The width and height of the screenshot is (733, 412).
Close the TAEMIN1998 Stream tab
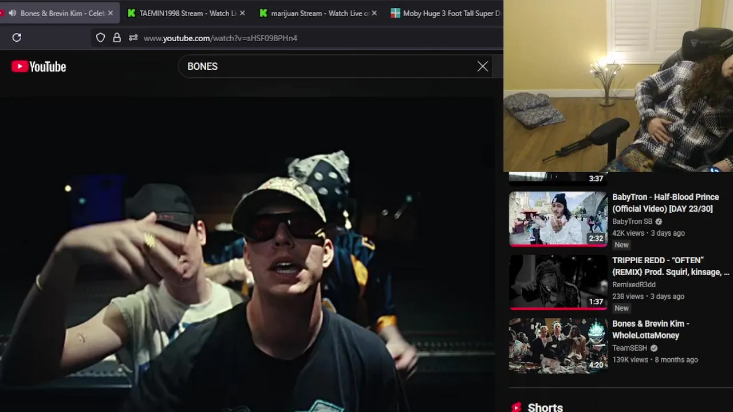pyautogui.click(x=242, y=13)
